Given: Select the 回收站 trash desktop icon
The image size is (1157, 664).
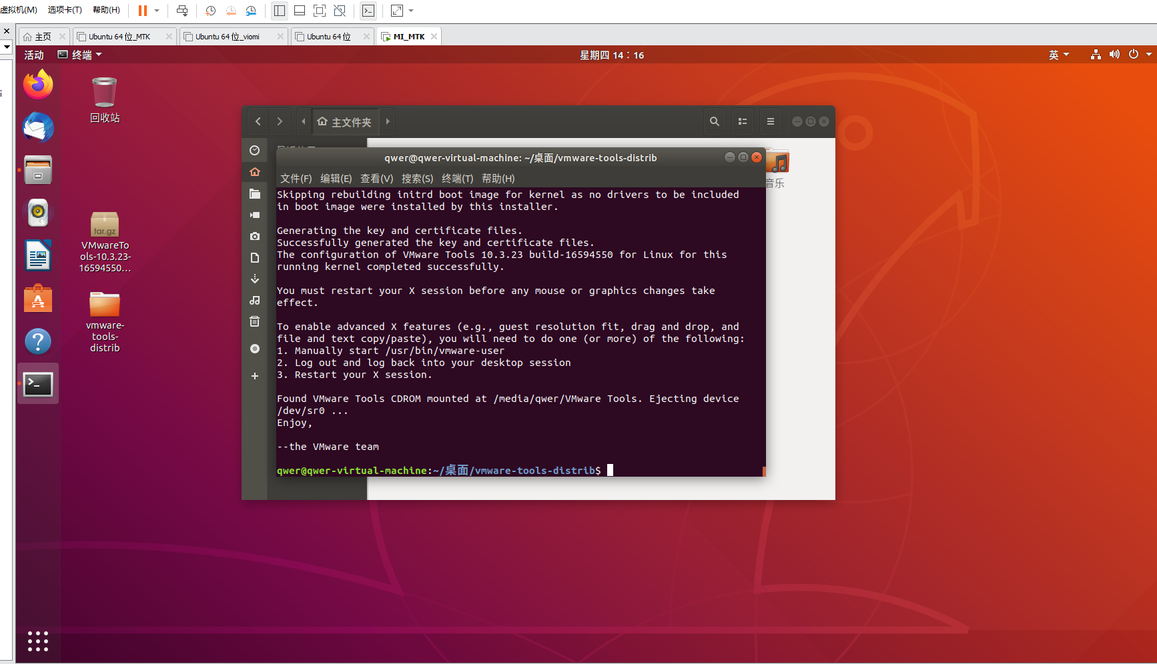Looking at the screenshot, I should click(x=105, y=100).
